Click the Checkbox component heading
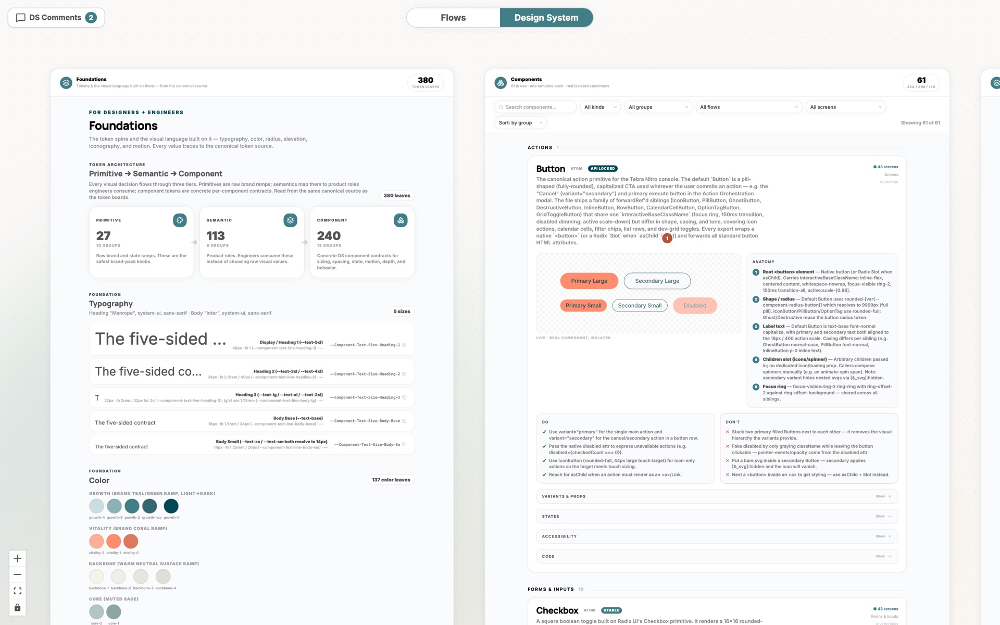The width and height of the screenshot is (1000, 625). [557, 610]
